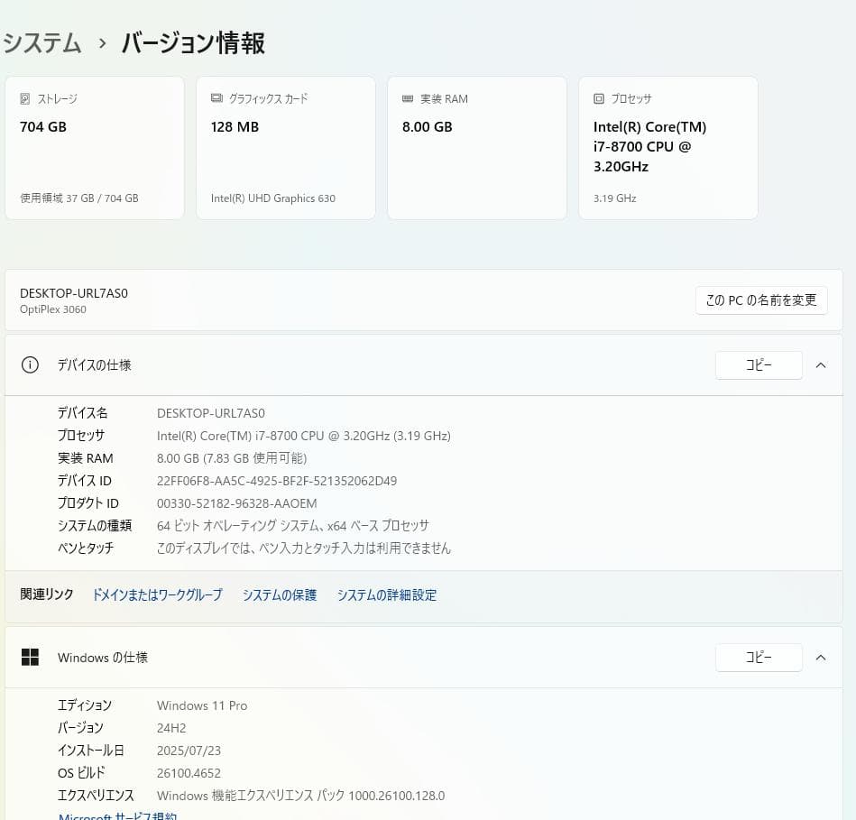Screen dimensions: 856x820
Task: Open the システム breadcrumb item
Action: coord(41,42)
